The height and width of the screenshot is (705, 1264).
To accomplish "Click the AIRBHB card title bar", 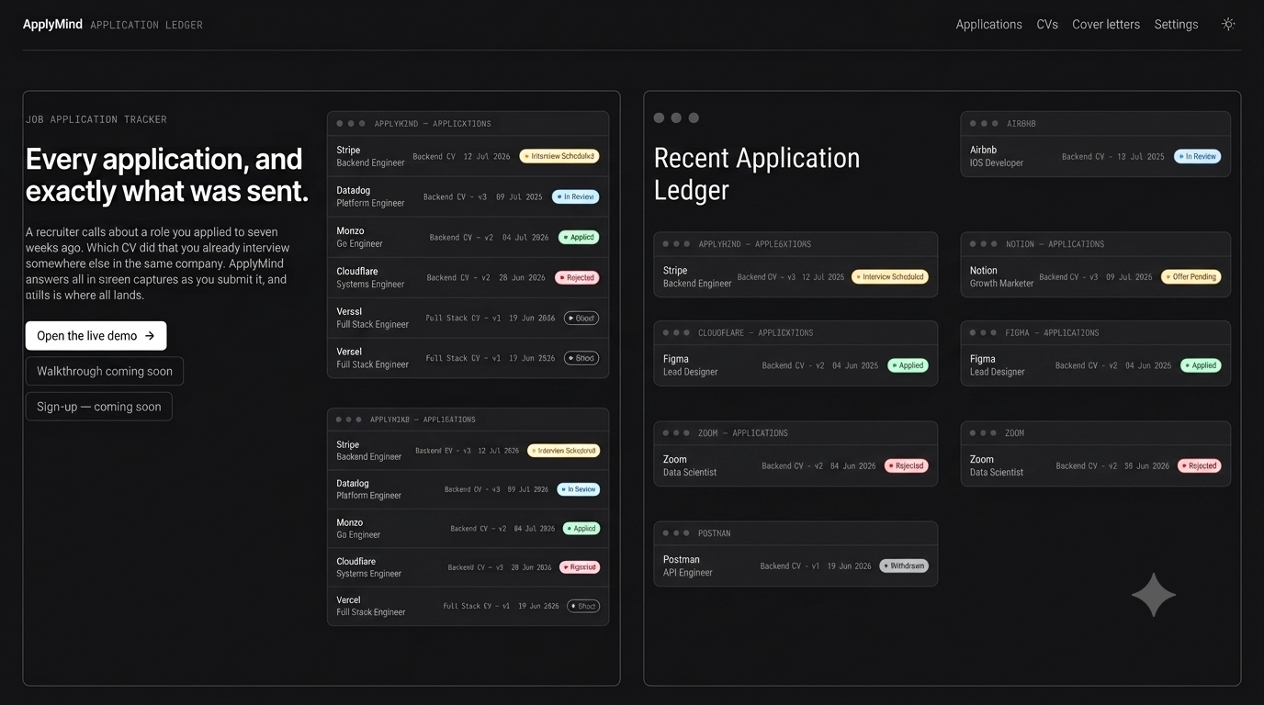I will point(1095,124).
